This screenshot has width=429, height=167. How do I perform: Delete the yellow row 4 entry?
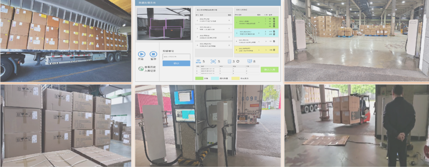click(x=274, y=50)
